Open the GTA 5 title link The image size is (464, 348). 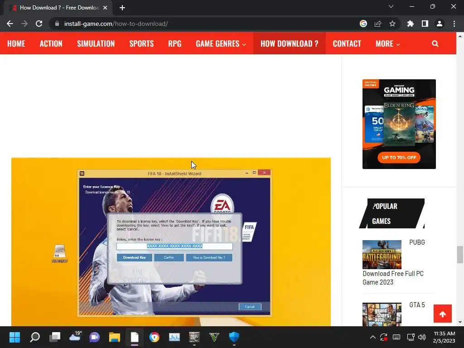pyautogui.click(x=417, y=305)
